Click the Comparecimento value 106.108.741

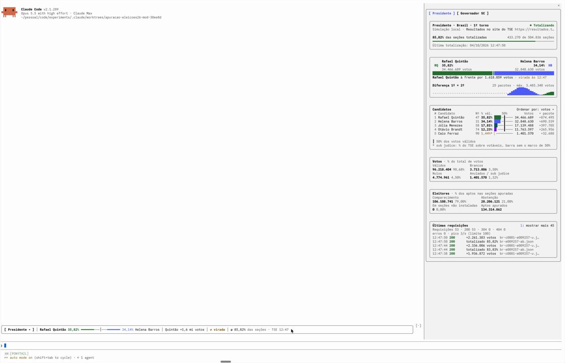(x=443, y=202)
